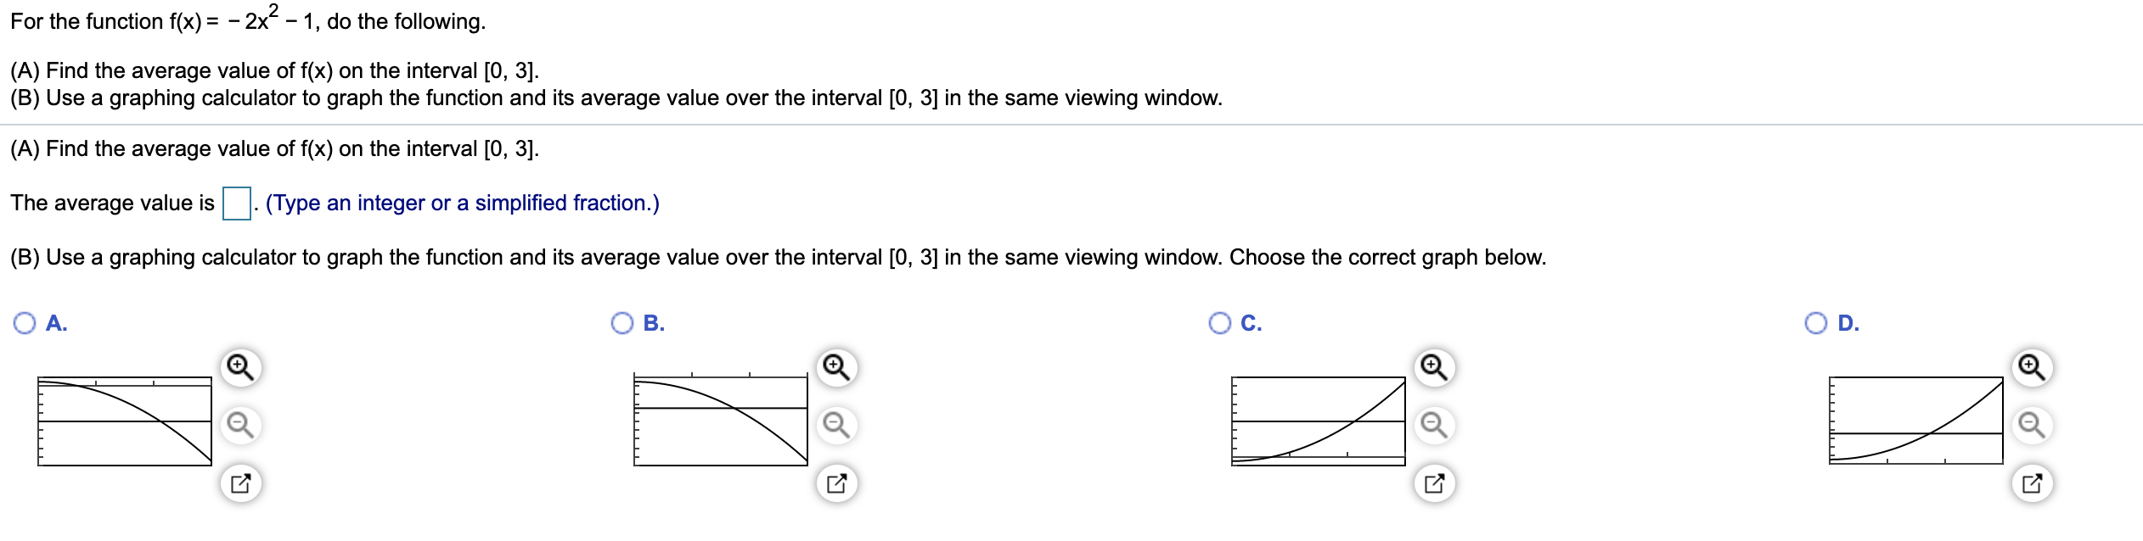Zoom in on graph A
This screenshot has height=541, width=2143.
pos(241,367)
